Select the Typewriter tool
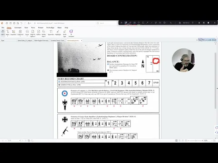The height and width of the screenshot is (163, 218). click(51, 33)
